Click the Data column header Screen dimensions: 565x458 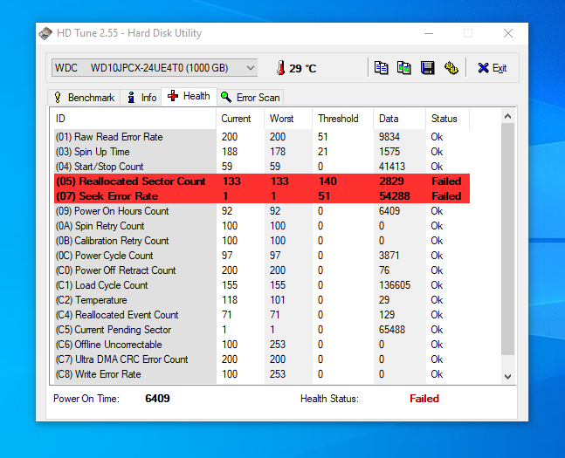coord(400,119)
